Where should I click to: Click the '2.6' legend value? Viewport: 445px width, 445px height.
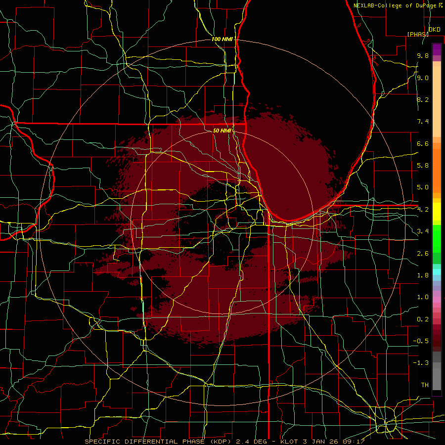tap(423, 253)
